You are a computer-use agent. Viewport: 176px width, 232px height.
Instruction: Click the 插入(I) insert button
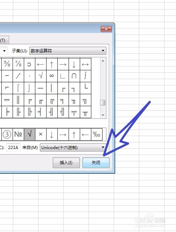coord(66,163)
